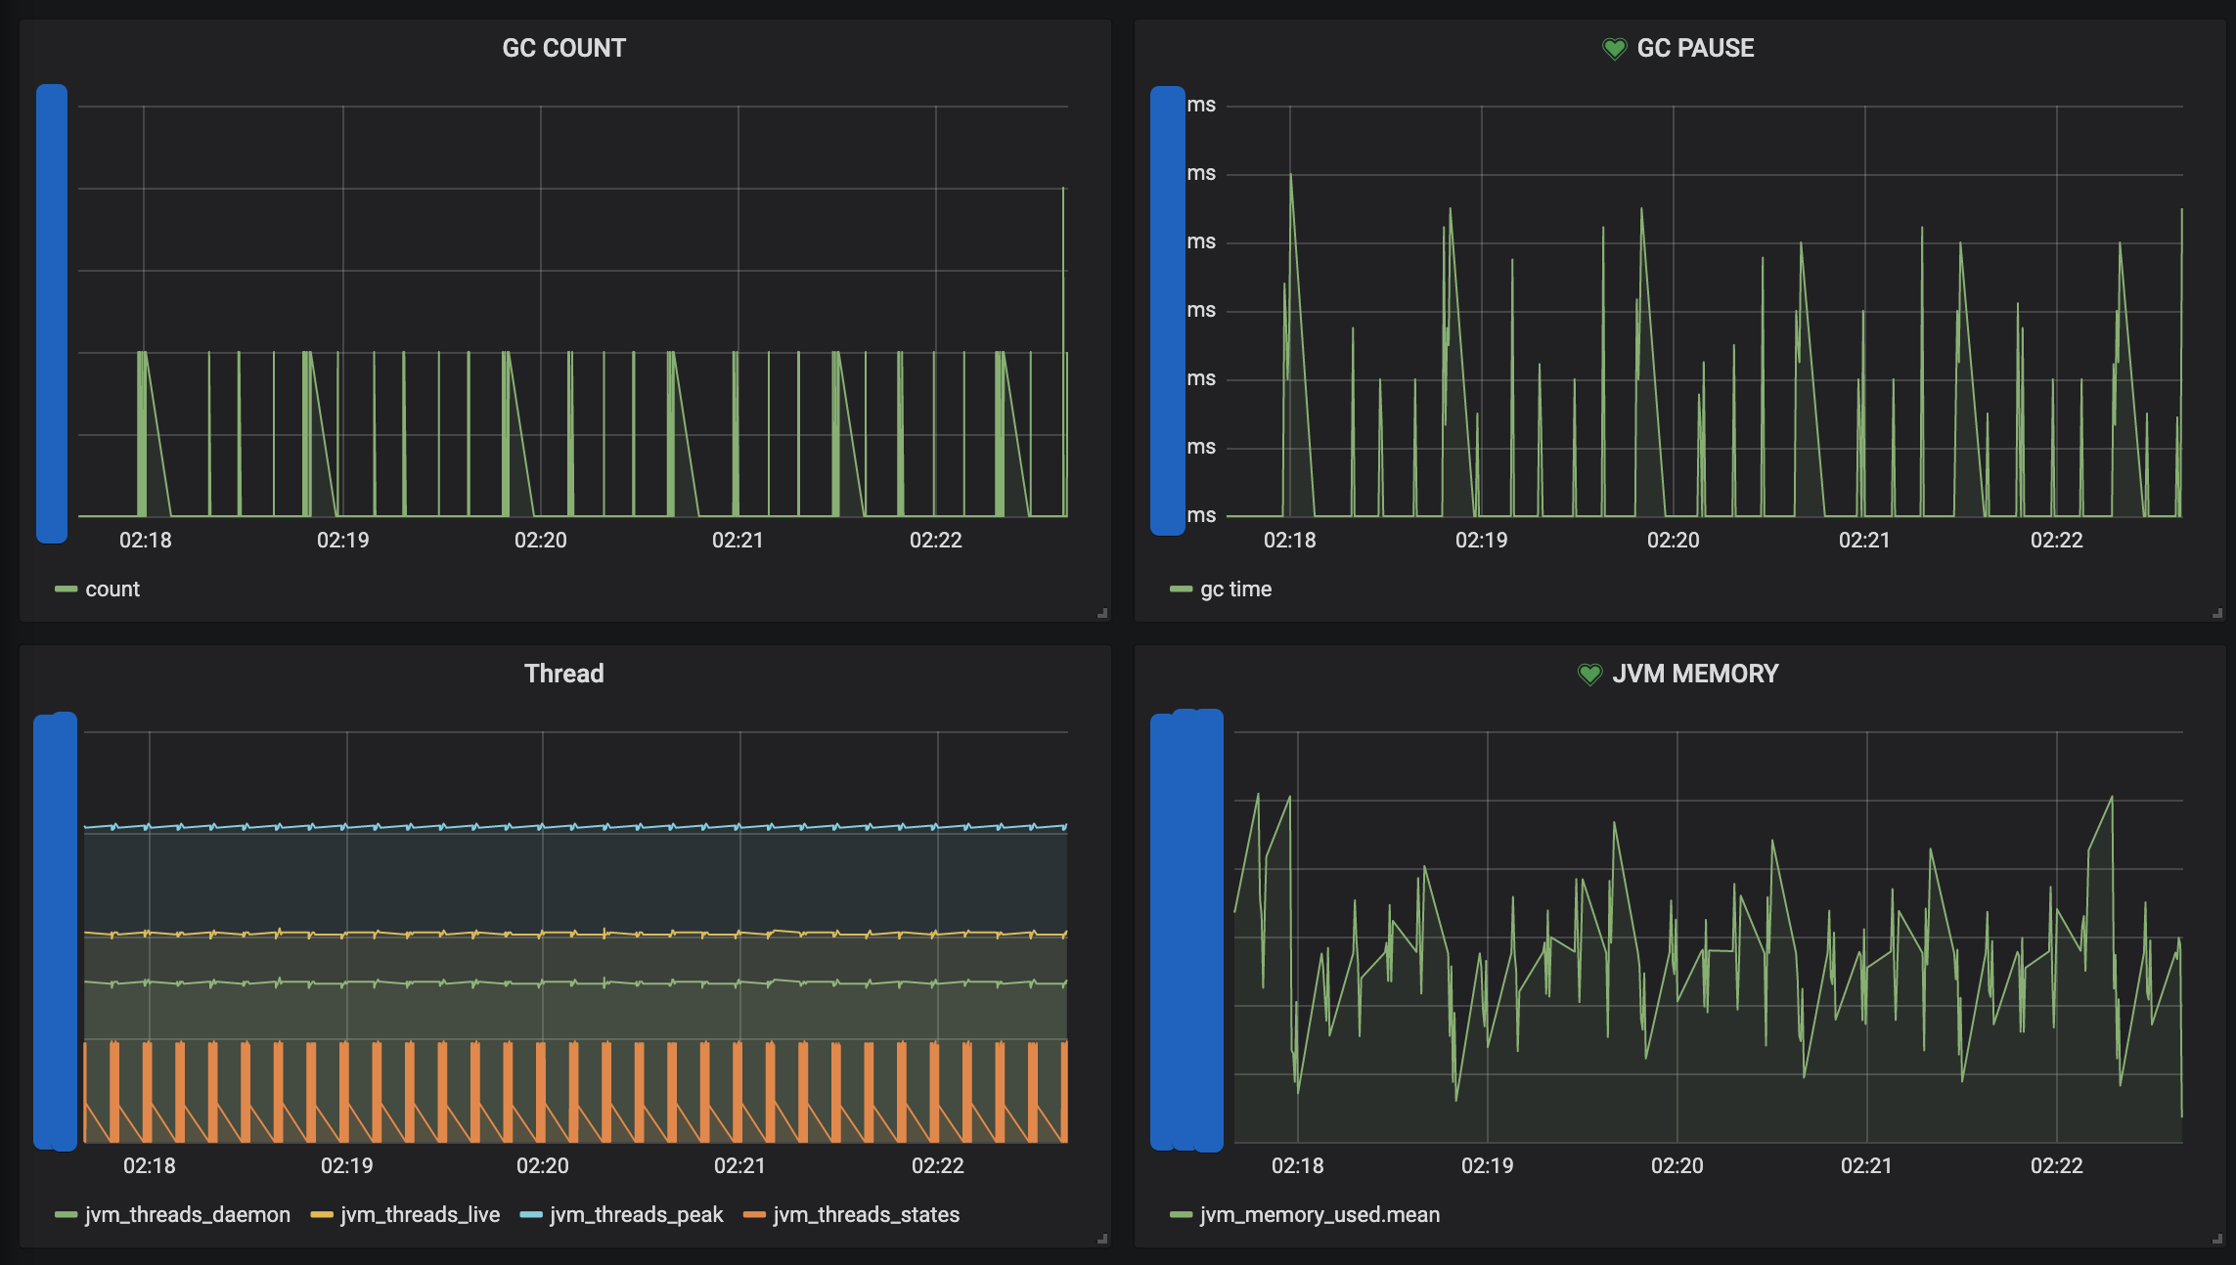Click the JVM MEMORY alert heart icon
This screenshot has height=1265, width=2236.
[1589, 674]
